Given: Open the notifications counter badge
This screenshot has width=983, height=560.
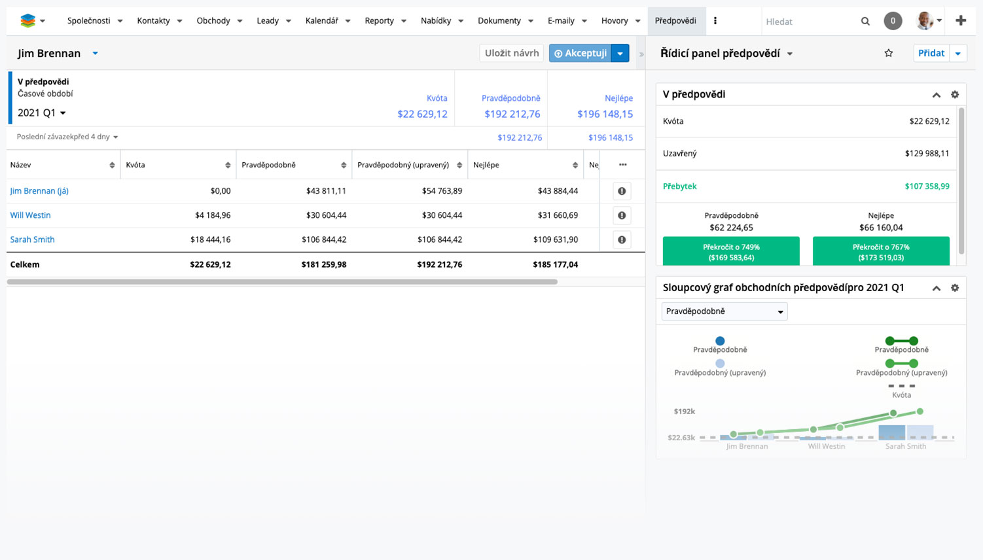Looking at the screenshot, I should [x=893, y=21].
